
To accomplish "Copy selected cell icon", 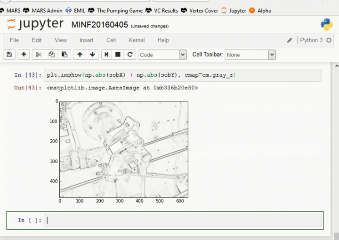I will [x=51, y=55].
